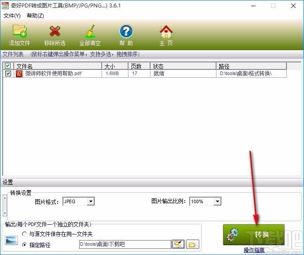Click the output path field D:\tools\桌面\下载吧
This screenshot has width=304, height=255.
(125, 244)
